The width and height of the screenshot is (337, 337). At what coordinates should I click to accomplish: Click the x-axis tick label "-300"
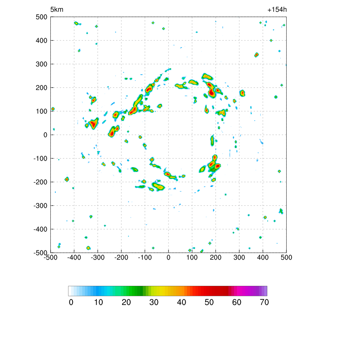click(x=97, y=257)
